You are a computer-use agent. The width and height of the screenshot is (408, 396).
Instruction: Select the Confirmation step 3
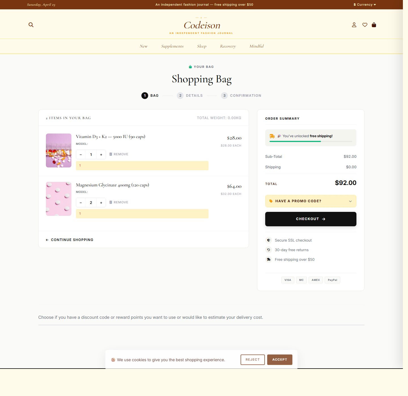point(241,96)
